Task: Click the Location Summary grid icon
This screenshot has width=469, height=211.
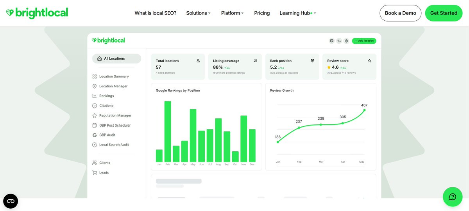Action: [x=95, y=76]
